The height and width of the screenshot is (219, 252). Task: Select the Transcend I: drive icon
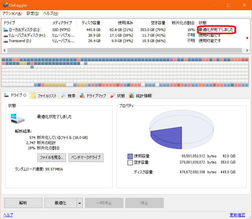click(x=5, y=41)
